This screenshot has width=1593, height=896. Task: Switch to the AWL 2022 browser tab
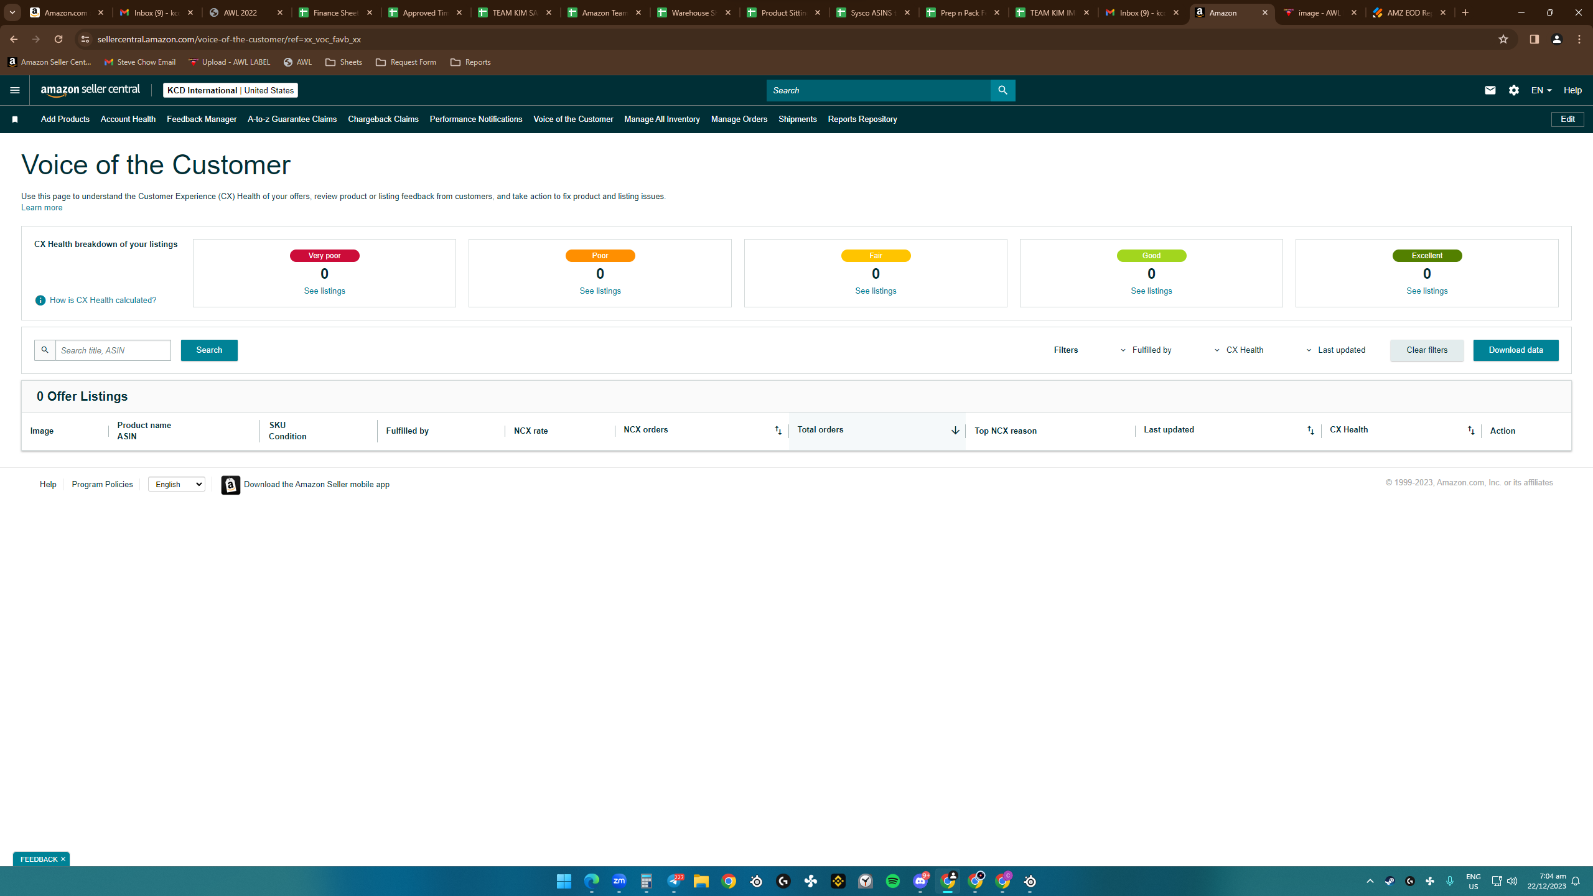point(247,12)
